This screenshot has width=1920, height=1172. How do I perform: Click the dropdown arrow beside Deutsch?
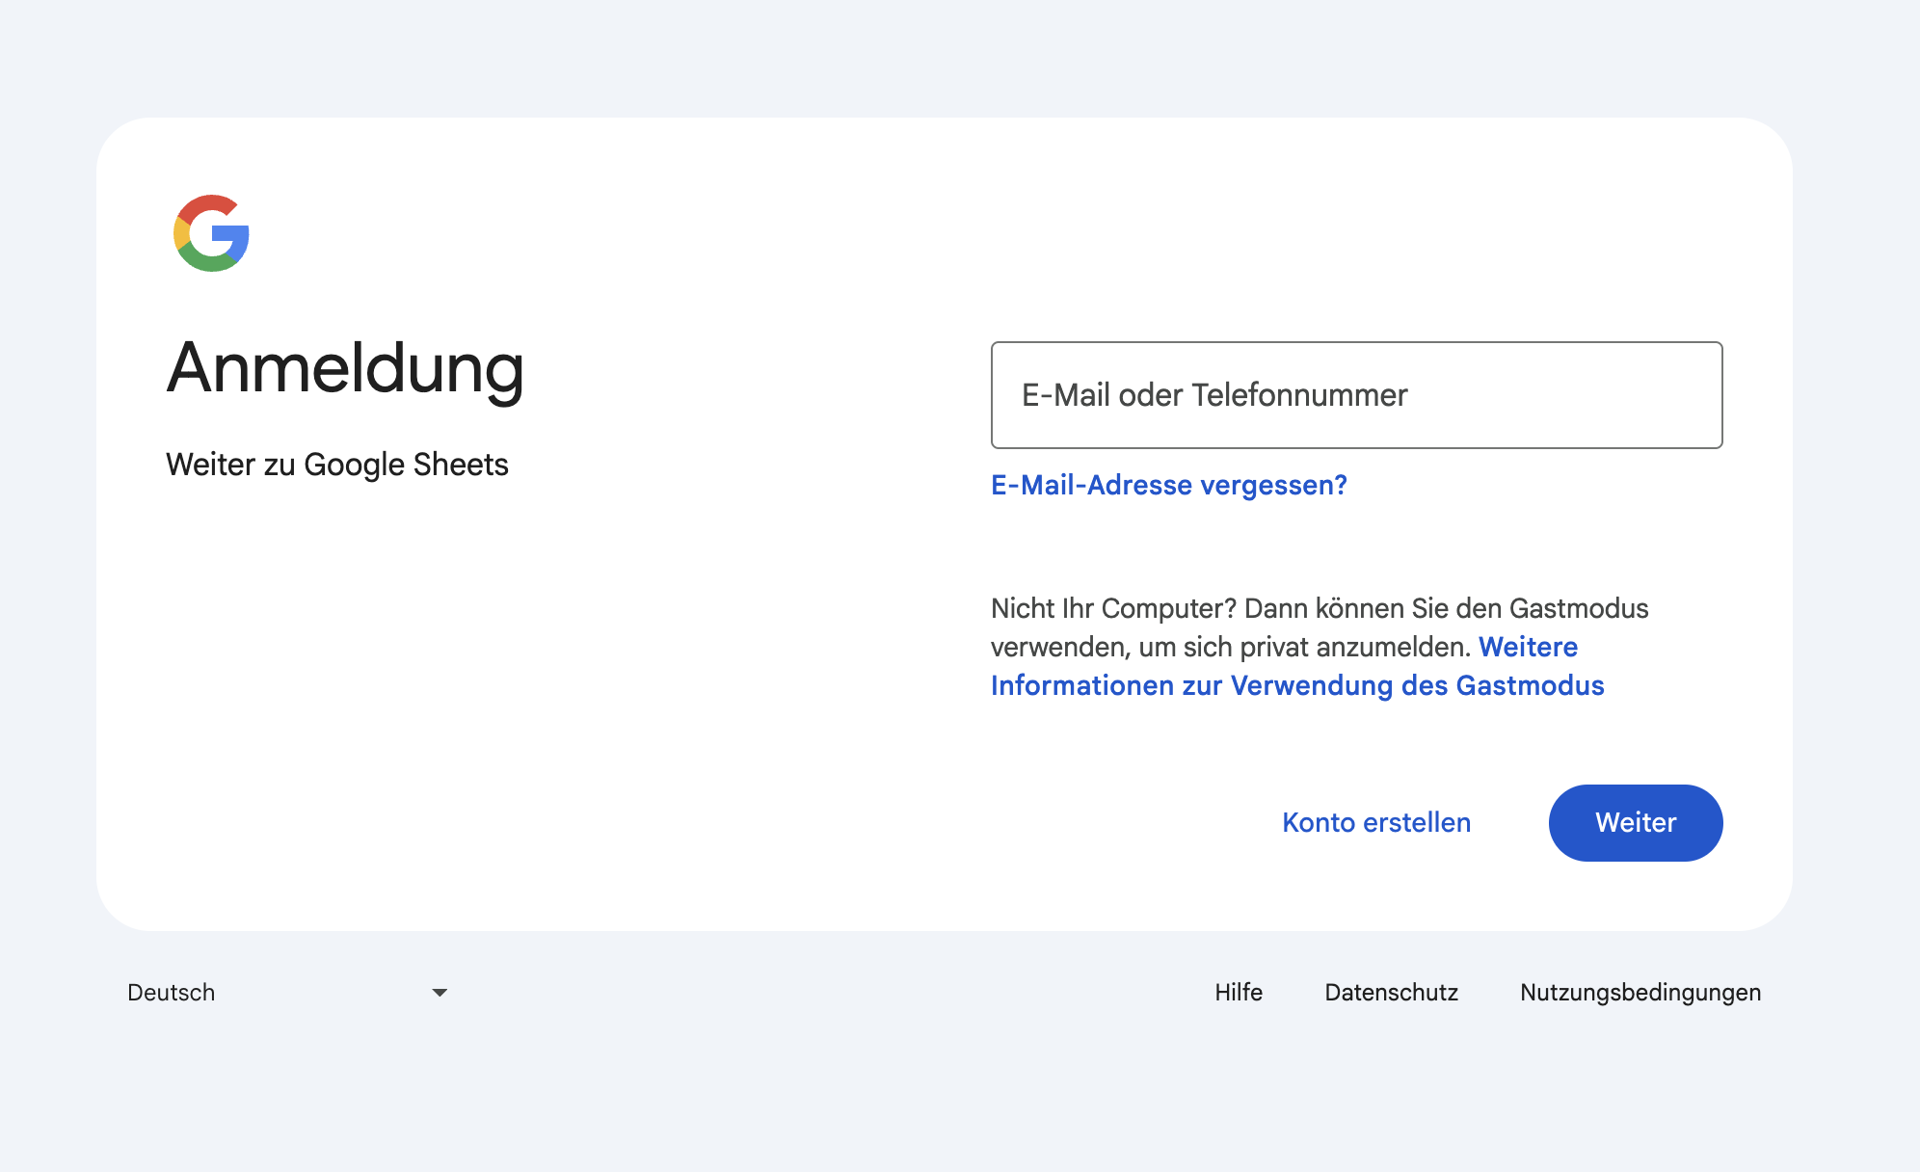tap(440, 992)
